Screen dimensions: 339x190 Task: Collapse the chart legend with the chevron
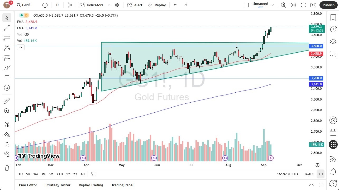21,47
